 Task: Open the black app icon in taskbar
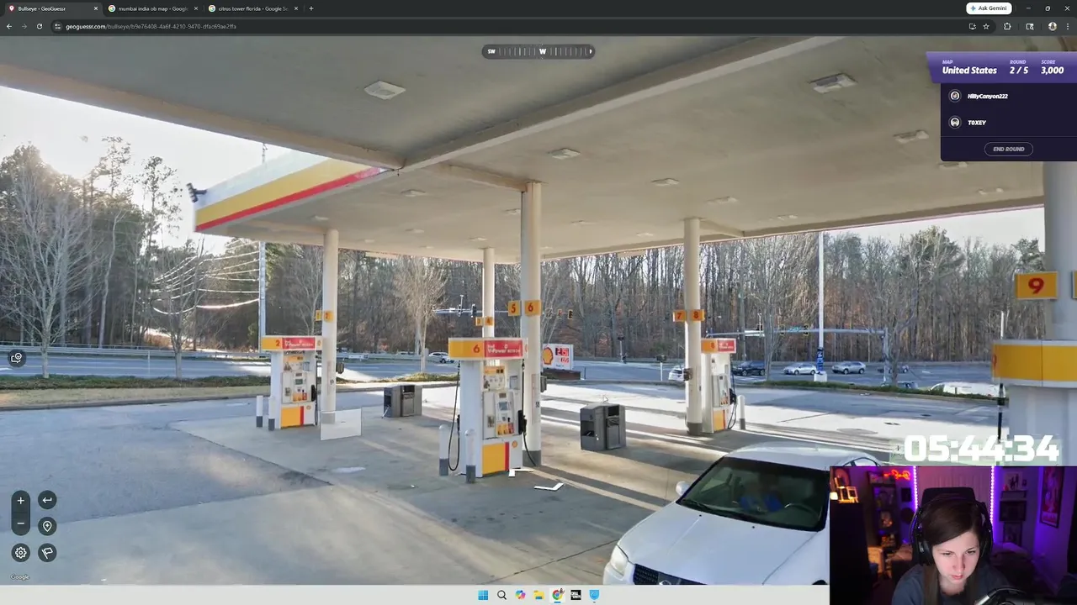[576, 595]
